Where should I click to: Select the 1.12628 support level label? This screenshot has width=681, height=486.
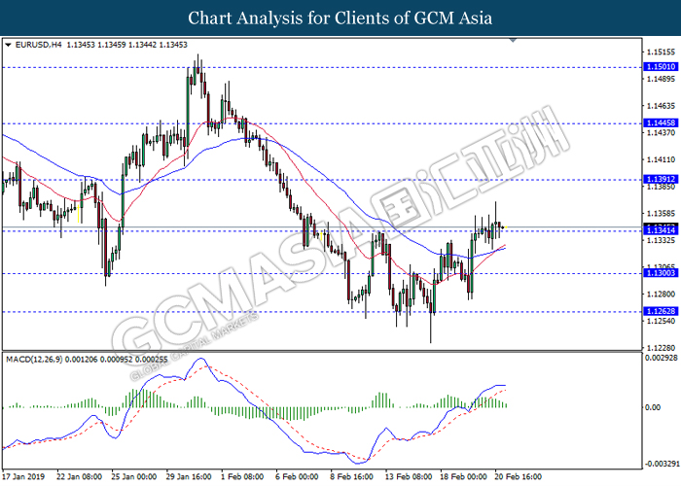coord(661,311)
